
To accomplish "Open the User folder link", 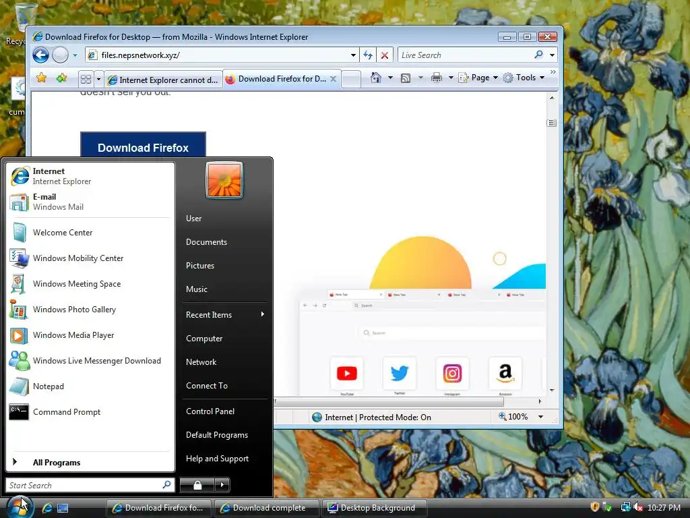I will coord(224,219).
